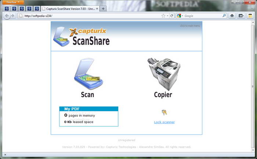Close the Capturix ScanShare tab
This screenshot has height=159, width=257.
pyautogui.click(x=97, y=9)
